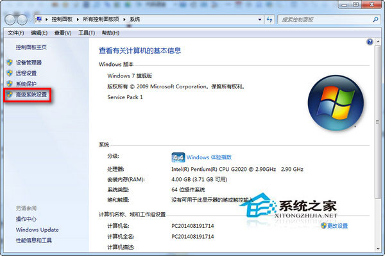
Task: Open the 帮助(H) menu
Action: coord(110,33)
